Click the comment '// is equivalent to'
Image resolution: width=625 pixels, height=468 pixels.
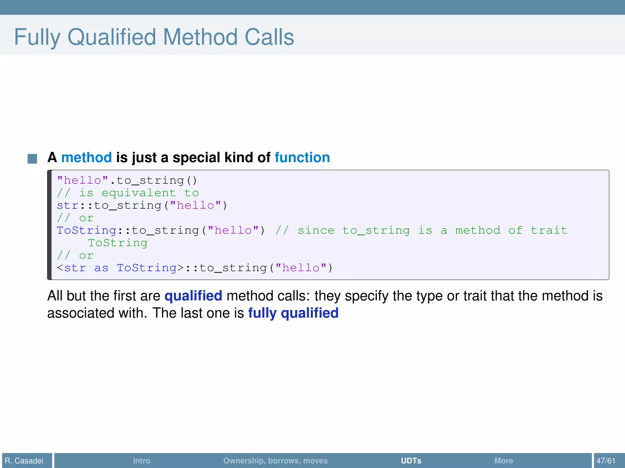click(128, 193)
